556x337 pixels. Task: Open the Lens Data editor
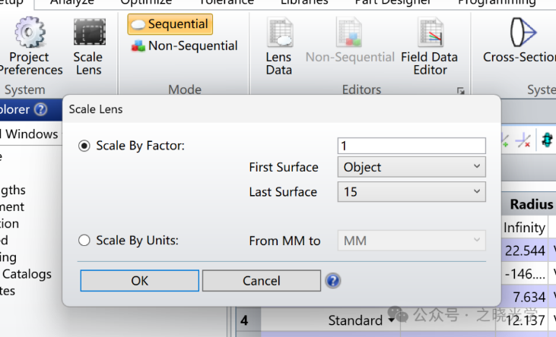click(279, 34)
